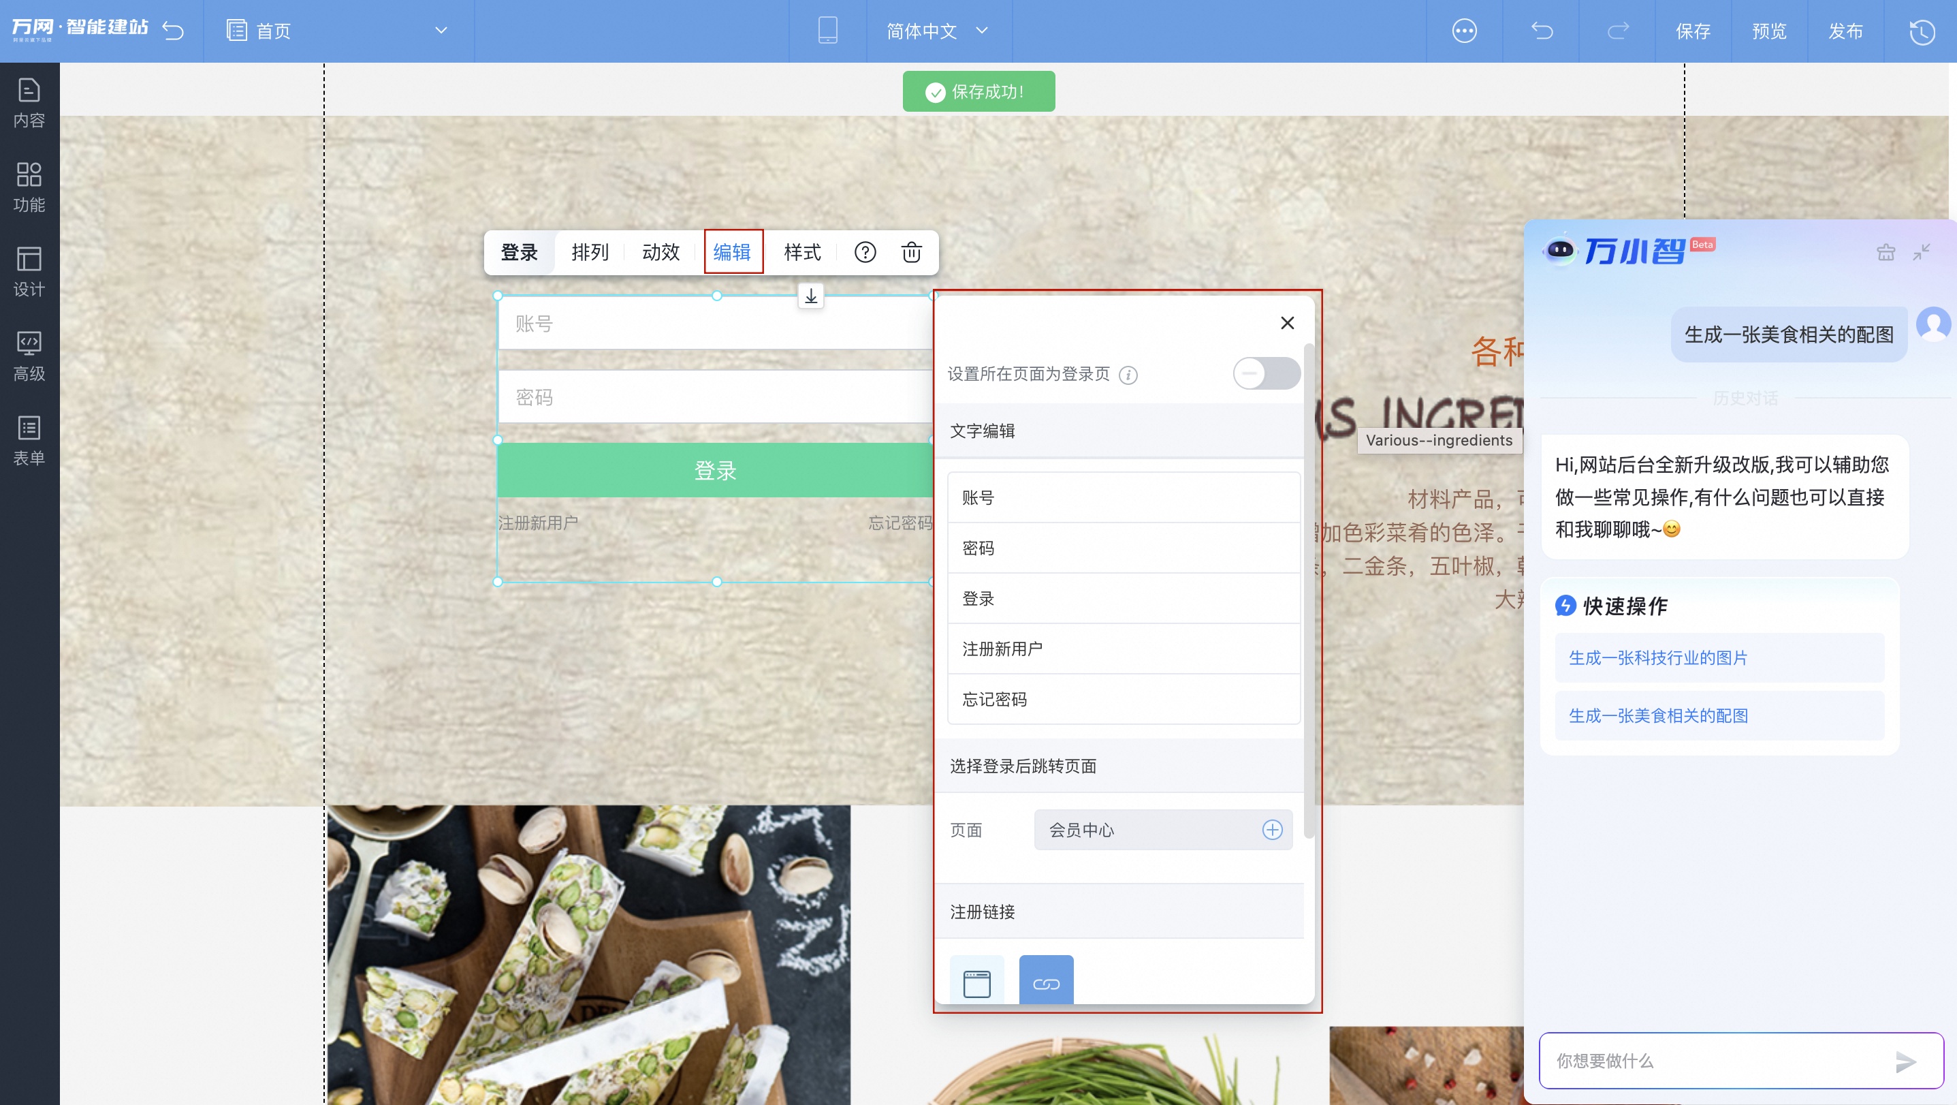
Task: Click the help question mark icon
Action: [865, 252]
